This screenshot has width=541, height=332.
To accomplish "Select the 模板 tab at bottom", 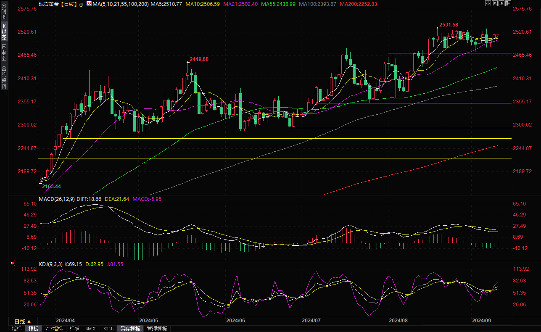I will coord(33,329).
